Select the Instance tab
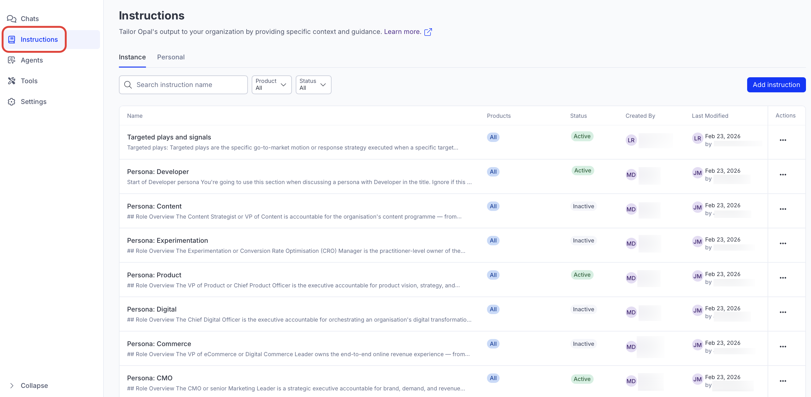The height and width of the screenshot is (397, 811). (x=132, y=57)
